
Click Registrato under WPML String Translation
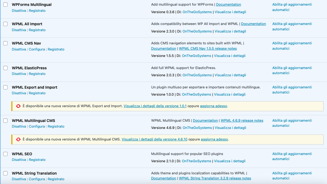point(56,179)
